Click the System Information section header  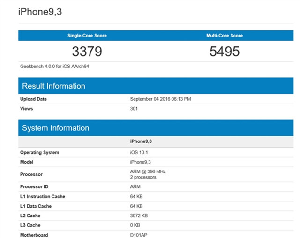(55, 128)
